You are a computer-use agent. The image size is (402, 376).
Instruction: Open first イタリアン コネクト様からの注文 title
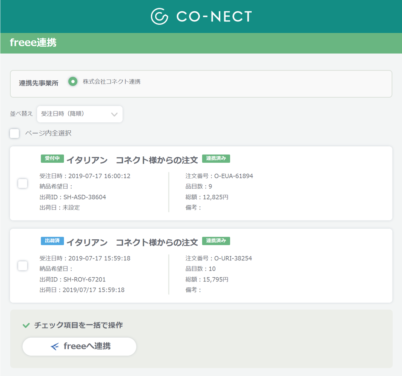click(x=132, y=160)
